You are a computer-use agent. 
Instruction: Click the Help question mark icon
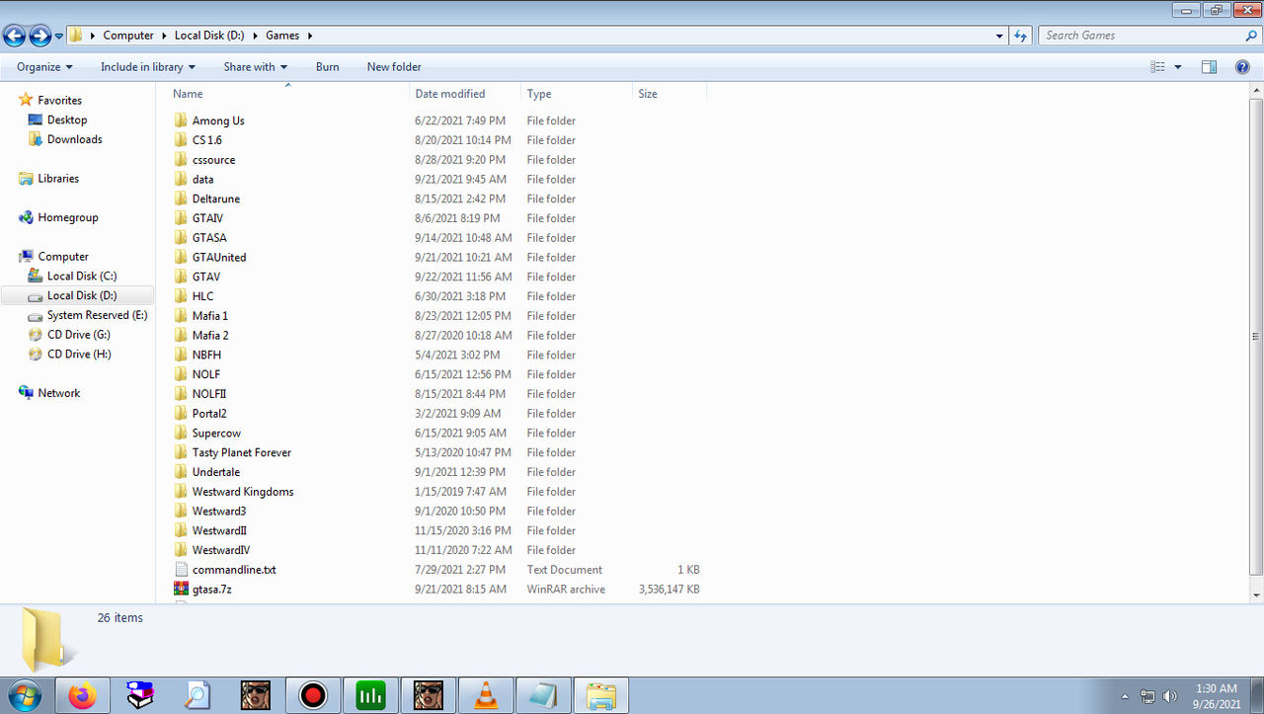[x=1242, y=67]
